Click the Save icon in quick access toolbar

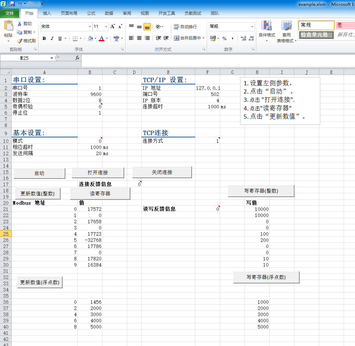click(12, 4)
